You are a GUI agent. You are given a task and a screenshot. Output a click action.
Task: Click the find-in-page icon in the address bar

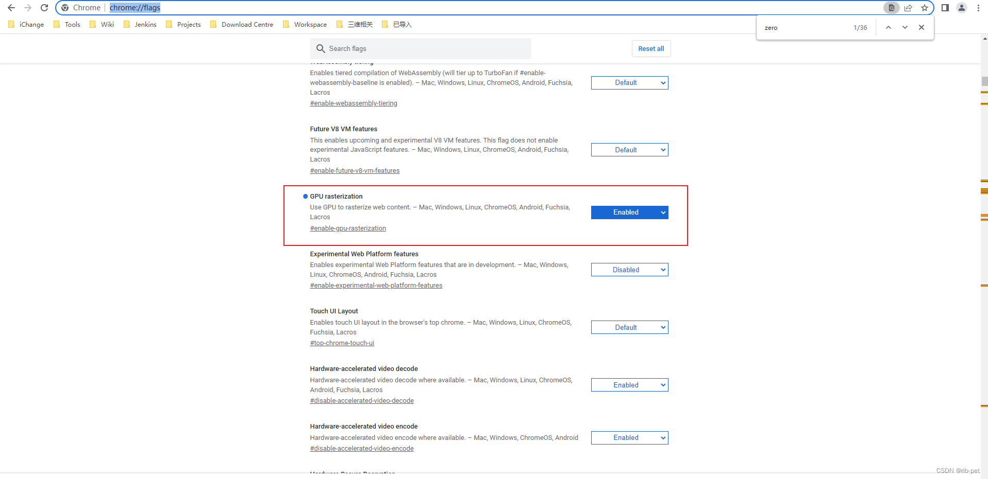tap(891, 8)
